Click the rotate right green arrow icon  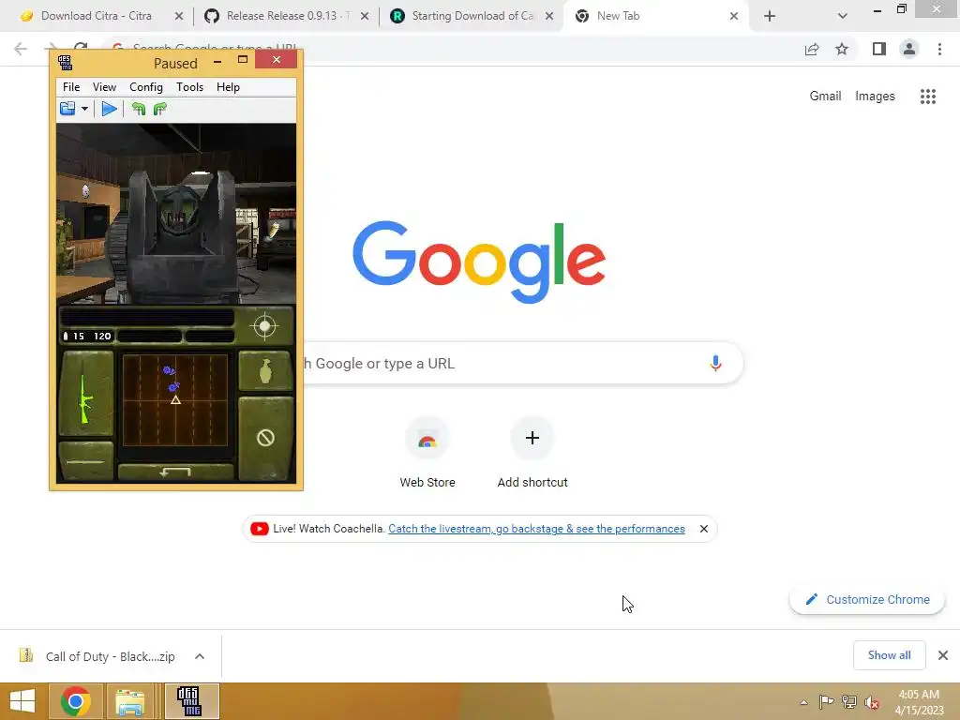click(x=160, y=109)
